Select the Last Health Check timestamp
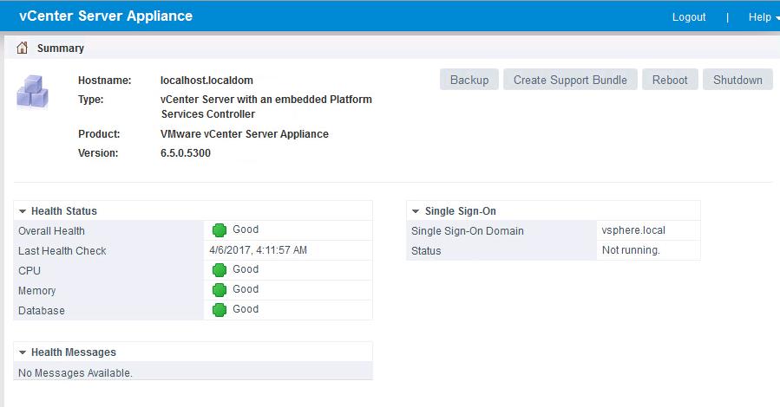 (258, 250)
